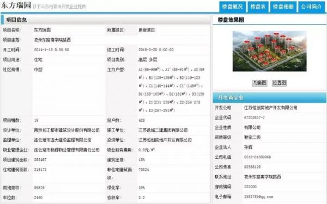Select the project location 凌州东路南学院路西
This screenshot has height=204, width=327.
[x=52, y=40]
